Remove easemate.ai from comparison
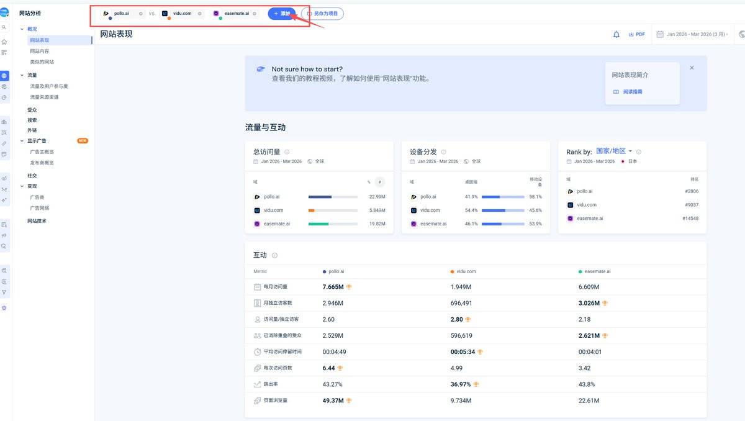The width and height of the screenshot is (745, 421). tap(255, 13)
